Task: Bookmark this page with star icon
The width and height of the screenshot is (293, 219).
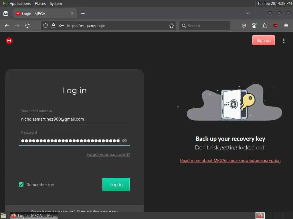Action: click(x=172, y=26)
